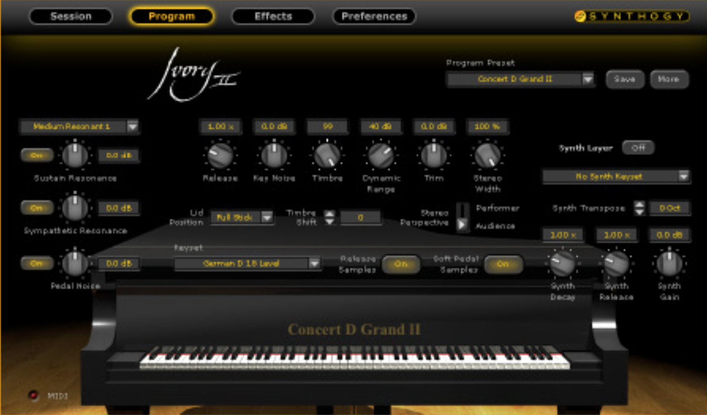Toggle Soft Pedal Samples On button
The width and height of the screenshot is (707, 415).
(503, 264)
